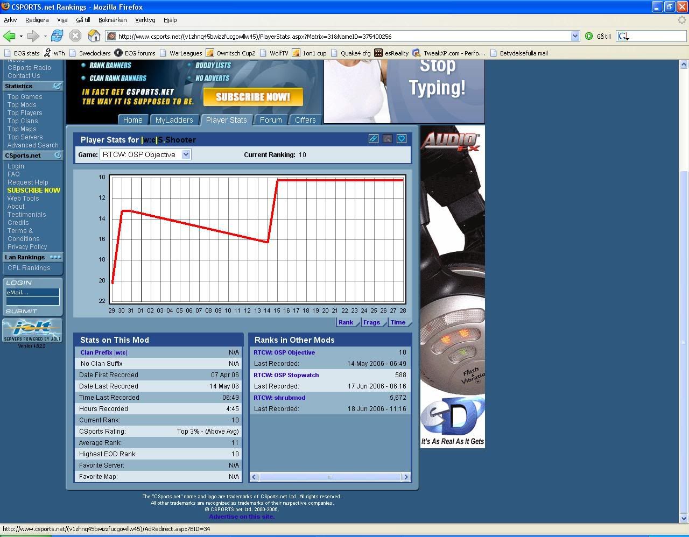This screenshot has height=537, width=689.
Task: Click the page scroll-down arrow
Action: 684,518
